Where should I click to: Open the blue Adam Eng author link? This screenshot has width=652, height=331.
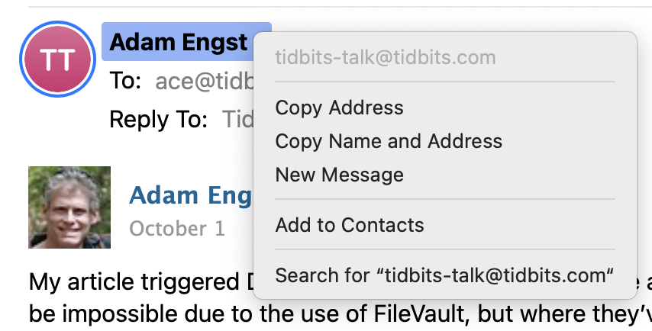pos(190,195)
